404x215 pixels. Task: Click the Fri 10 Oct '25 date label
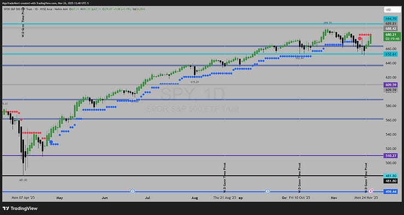(300, 198)
